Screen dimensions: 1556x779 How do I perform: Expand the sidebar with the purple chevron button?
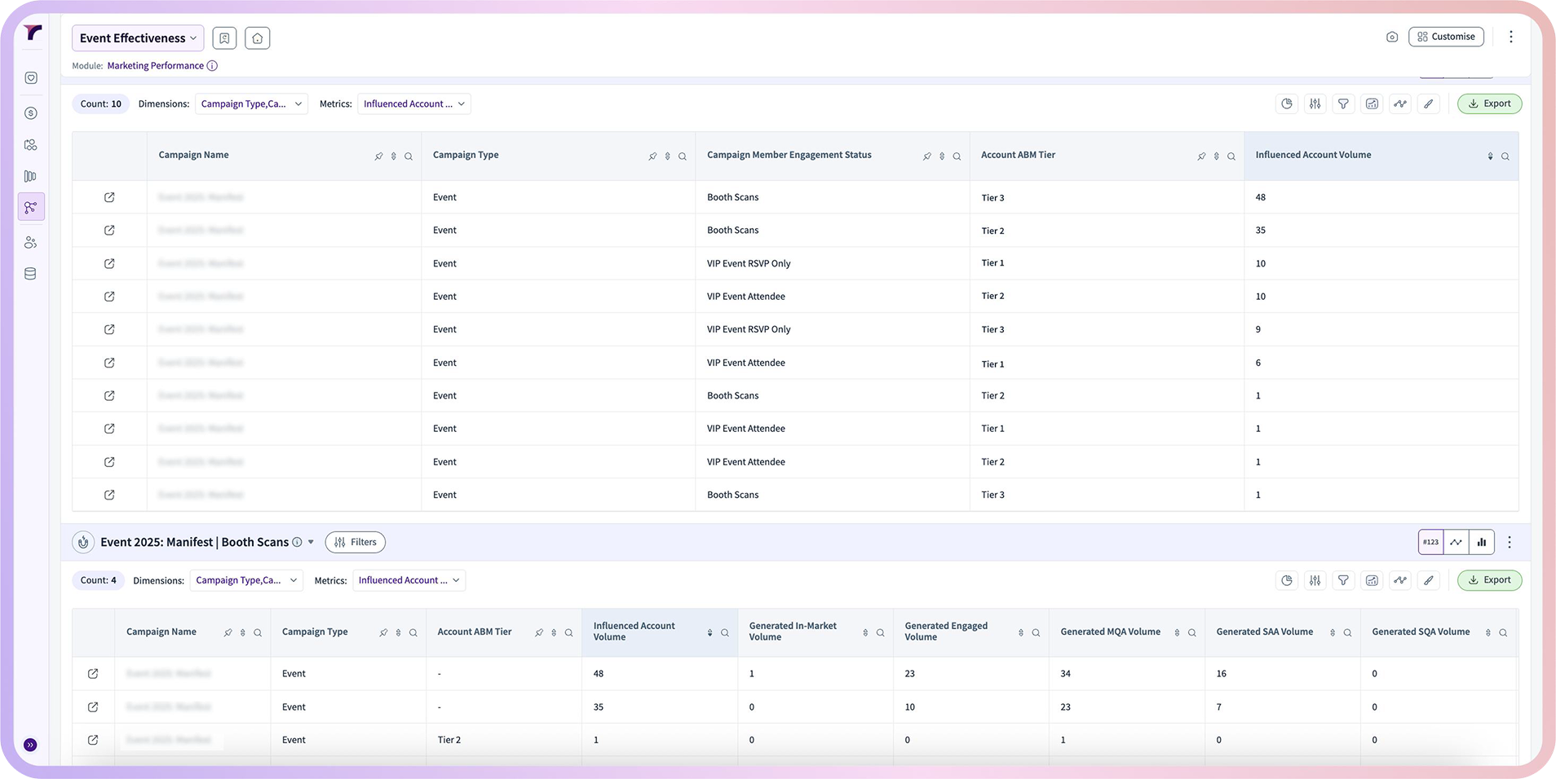pyautogui.click(x=30, y=745)
